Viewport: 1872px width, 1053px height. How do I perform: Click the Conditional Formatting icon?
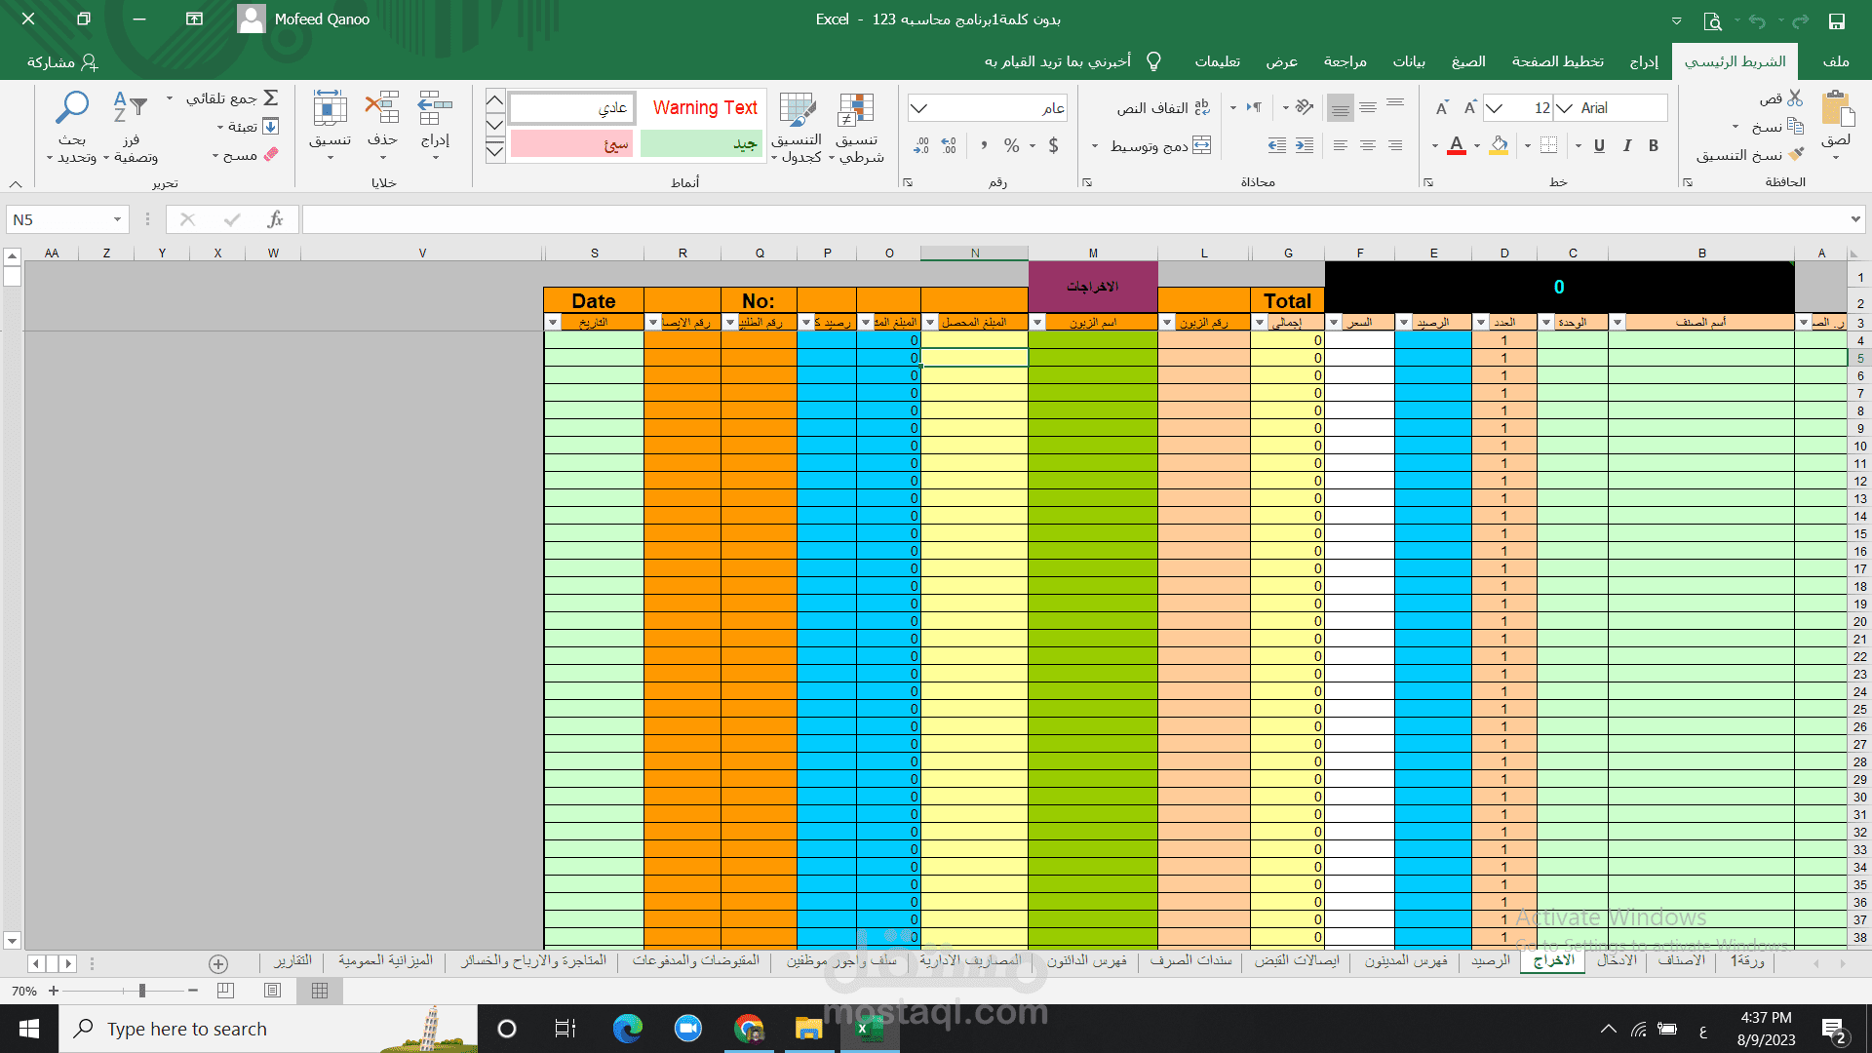click(x=856, y=111)
